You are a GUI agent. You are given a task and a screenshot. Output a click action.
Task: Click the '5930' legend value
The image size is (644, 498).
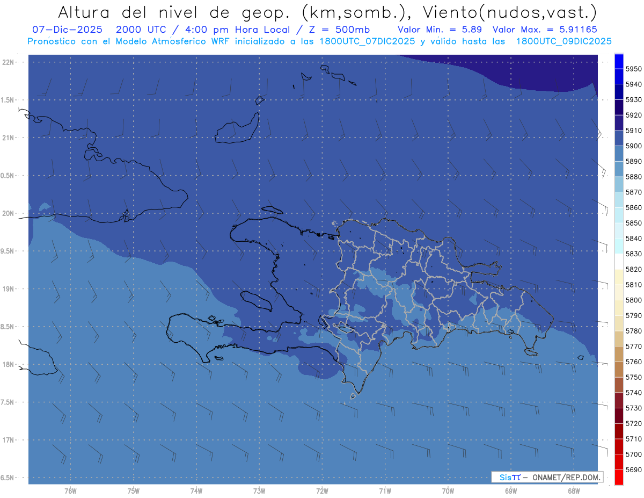pos(633,100)
